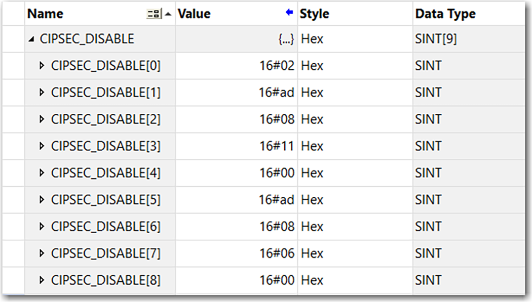Expand the CIPSEC_DISABLE[8] element
Screen dimensions: 532x302
pos(42,280)
